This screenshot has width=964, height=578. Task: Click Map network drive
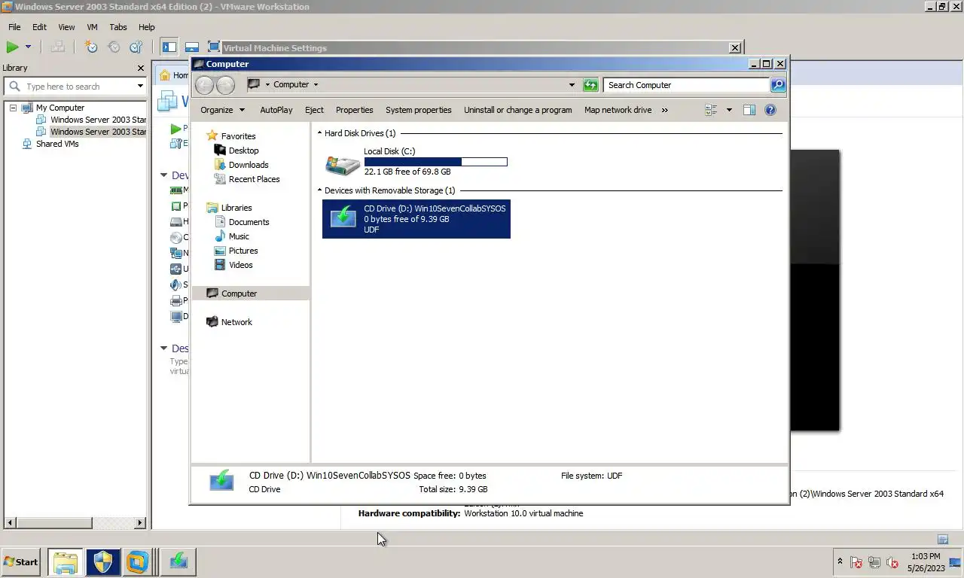tap(618, 110)
